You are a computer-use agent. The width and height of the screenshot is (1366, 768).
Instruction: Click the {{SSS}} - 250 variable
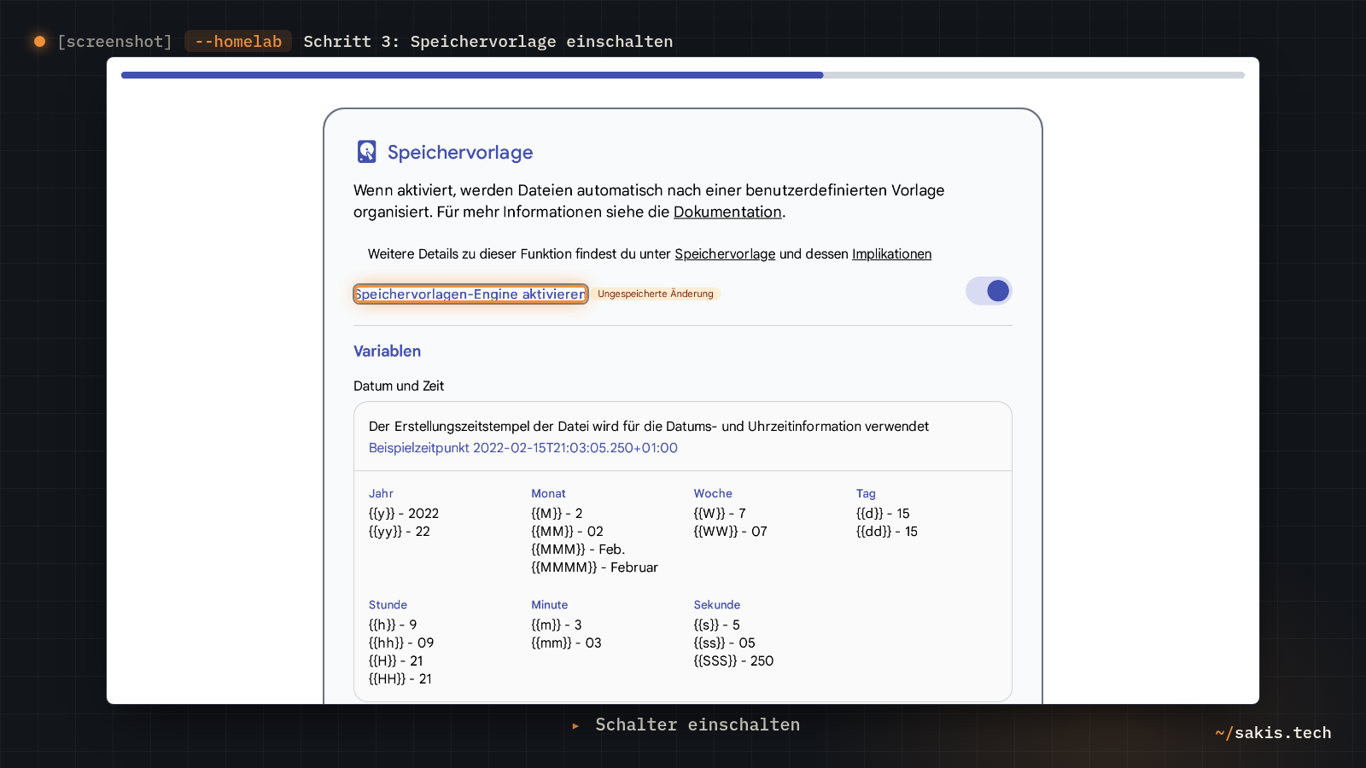[x=733, y=660]
